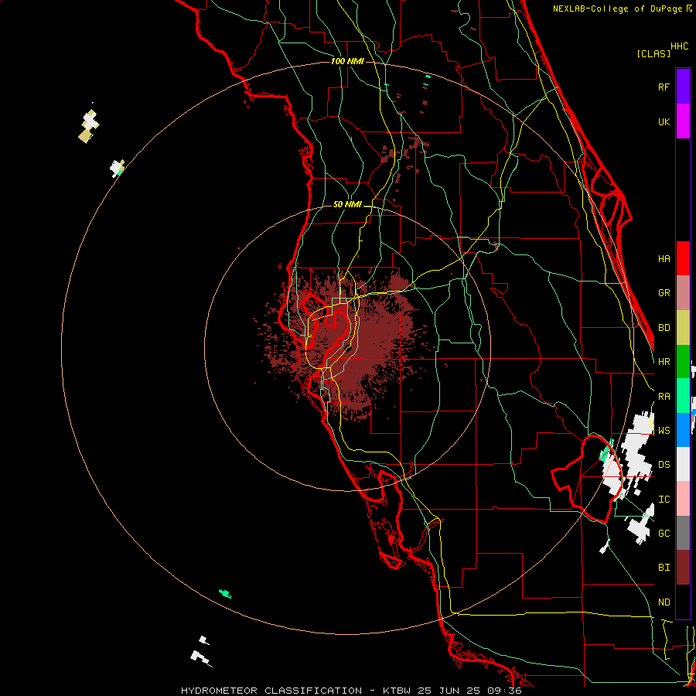
Task: Click the IC light-pink legend swatch
Action: (683, 499)
